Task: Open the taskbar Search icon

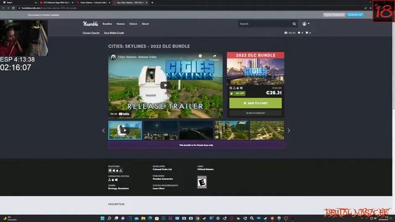Action: 109,218
